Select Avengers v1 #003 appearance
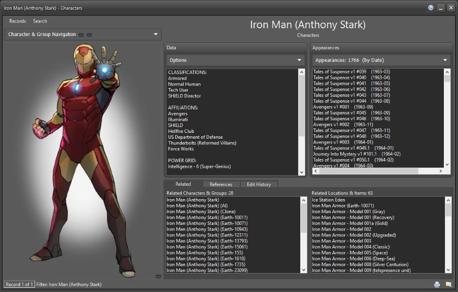The image size is (458, 292). click(343, 142)
